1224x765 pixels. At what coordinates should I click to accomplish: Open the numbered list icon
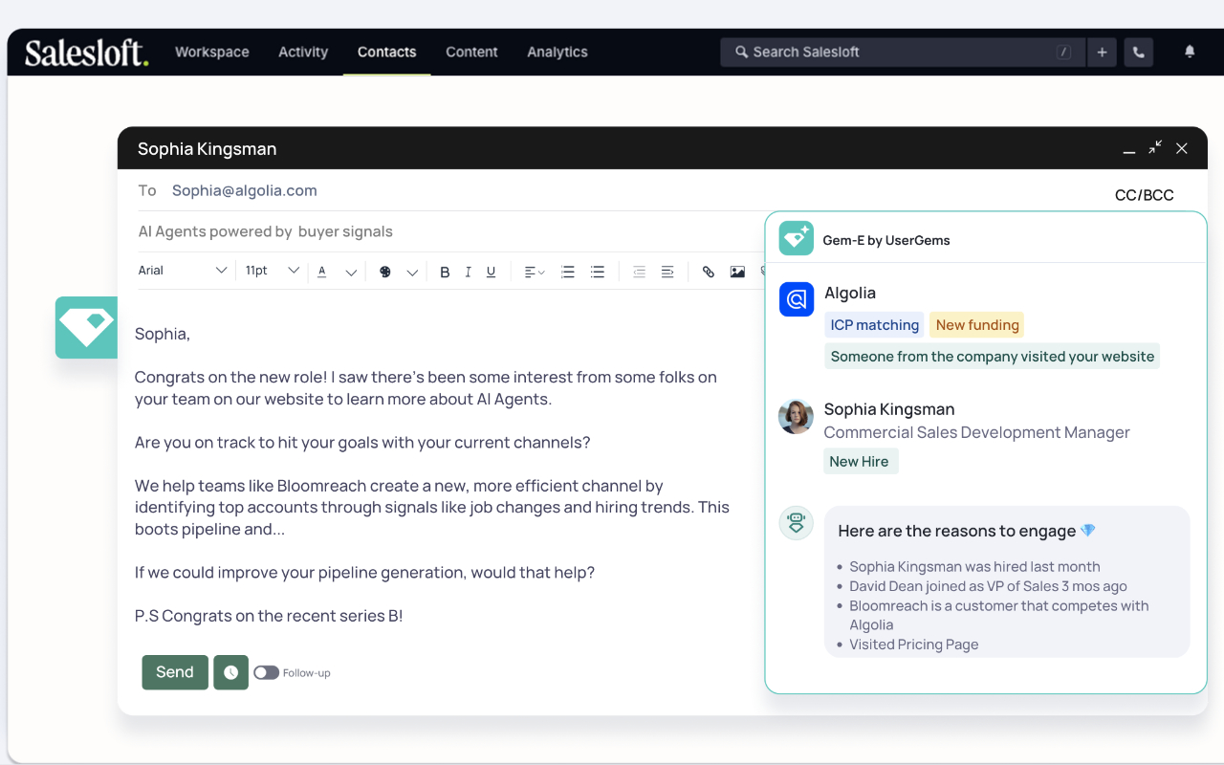(x=567, y=272)
